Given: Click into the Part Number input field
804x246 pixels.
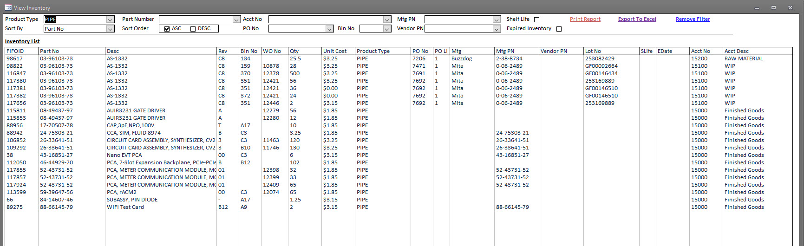Looking at the screenshot, I should [x=196, y=19].
